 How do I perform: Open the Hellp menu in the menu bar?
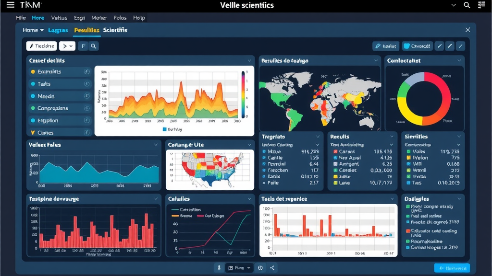[x=139, y=18]
